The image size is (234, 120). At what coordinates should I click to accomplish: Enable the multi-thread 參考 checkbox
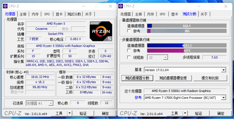coord(129,51)
